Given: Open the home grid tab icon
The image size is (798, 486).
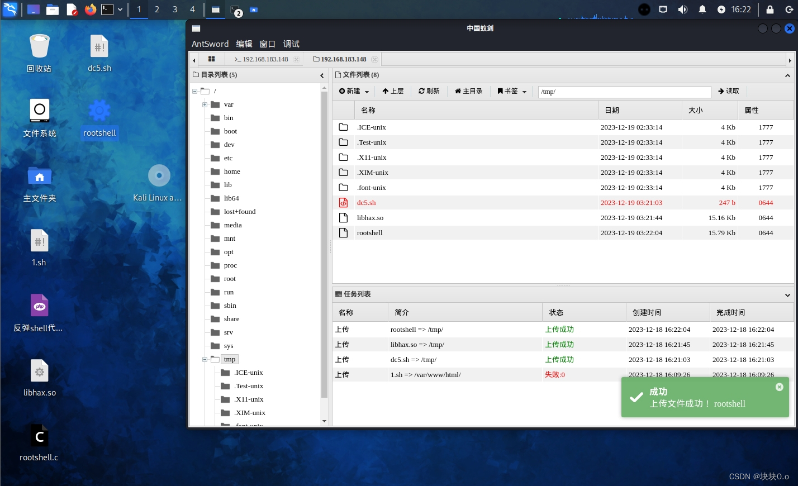Looking at the screenshot, I should click(x=211, y=59).
